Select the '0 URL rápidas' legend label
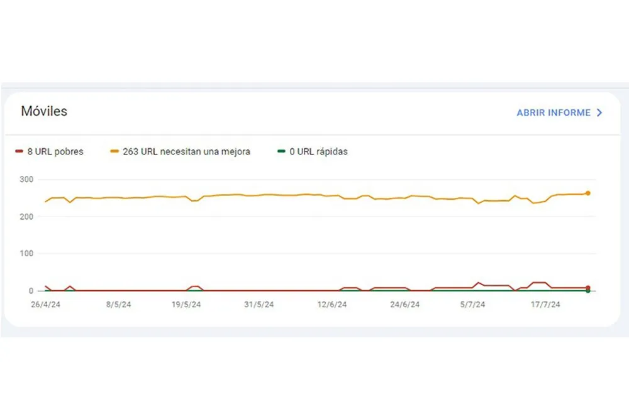The height and width of the screenshot is (419, 629). pos(318,151)
